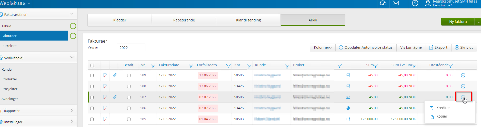Select the Arkiv tab
The width and height of the screenshot is (481, 127).
(313, 20)
